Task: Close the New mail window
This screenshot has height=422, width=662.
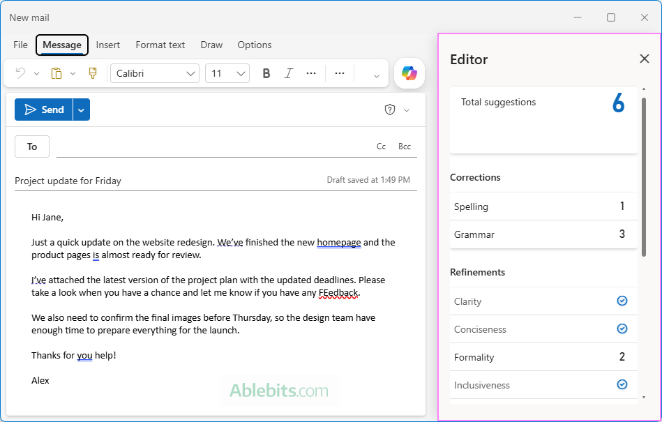Action: 645,17
